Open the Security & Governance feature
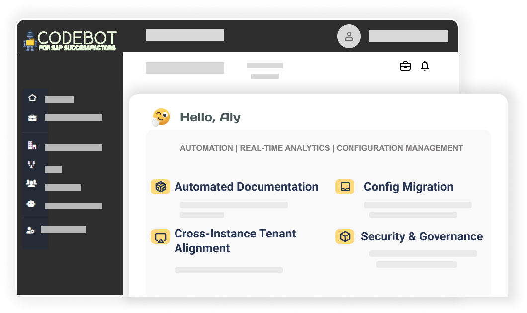 pos(423,236)
